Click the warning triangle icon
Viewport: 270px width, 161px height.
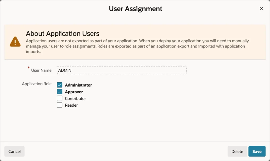click(15, 42)
